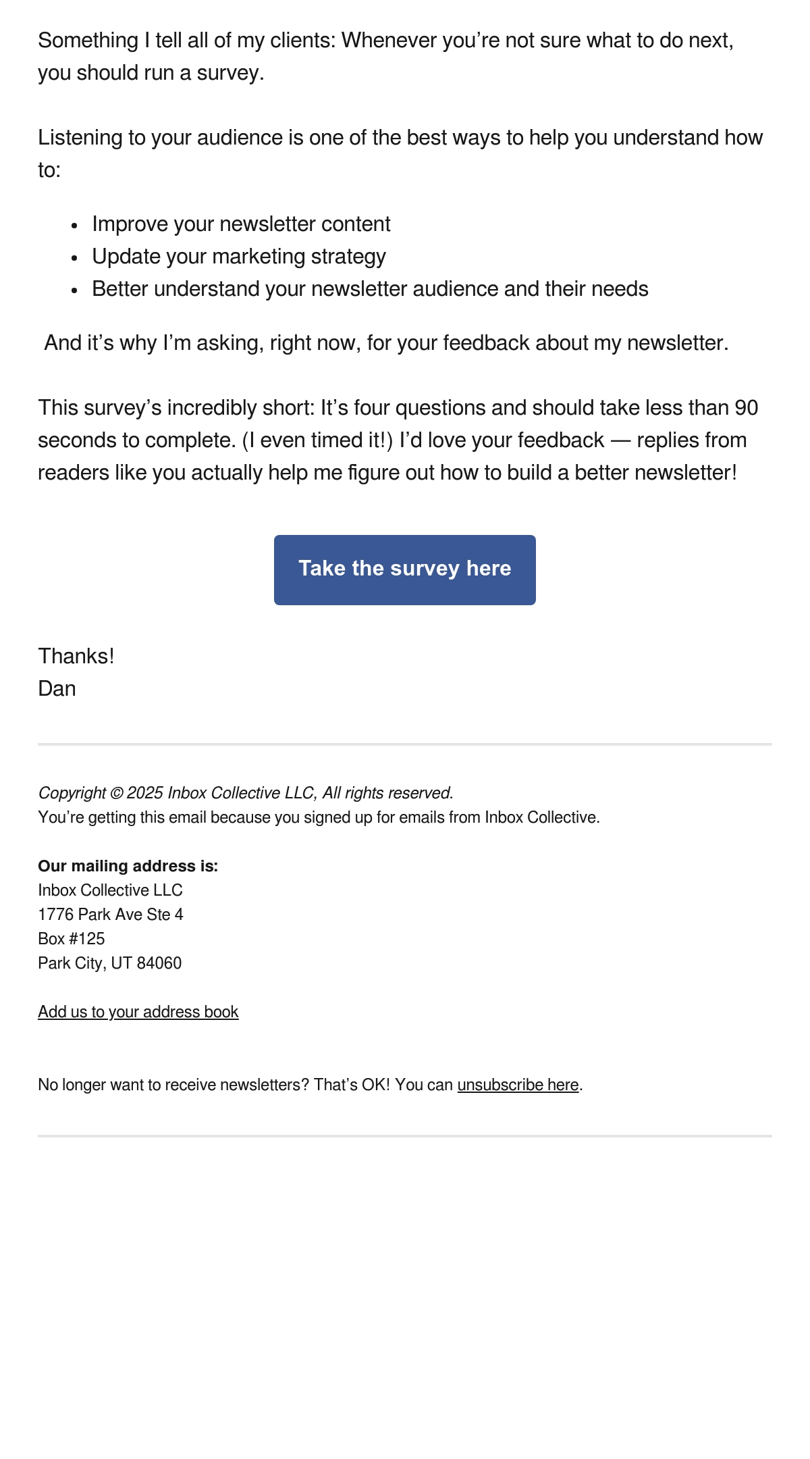Select the Update your marketing strategy bullet

(239, 256)
